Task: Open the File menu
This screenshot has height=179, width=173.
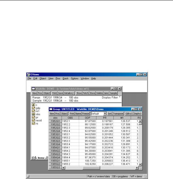Action: point(29,79)
